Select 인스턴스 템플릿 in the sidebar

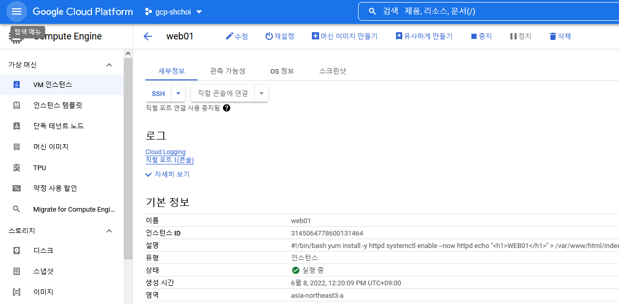(x=61, y=105)
